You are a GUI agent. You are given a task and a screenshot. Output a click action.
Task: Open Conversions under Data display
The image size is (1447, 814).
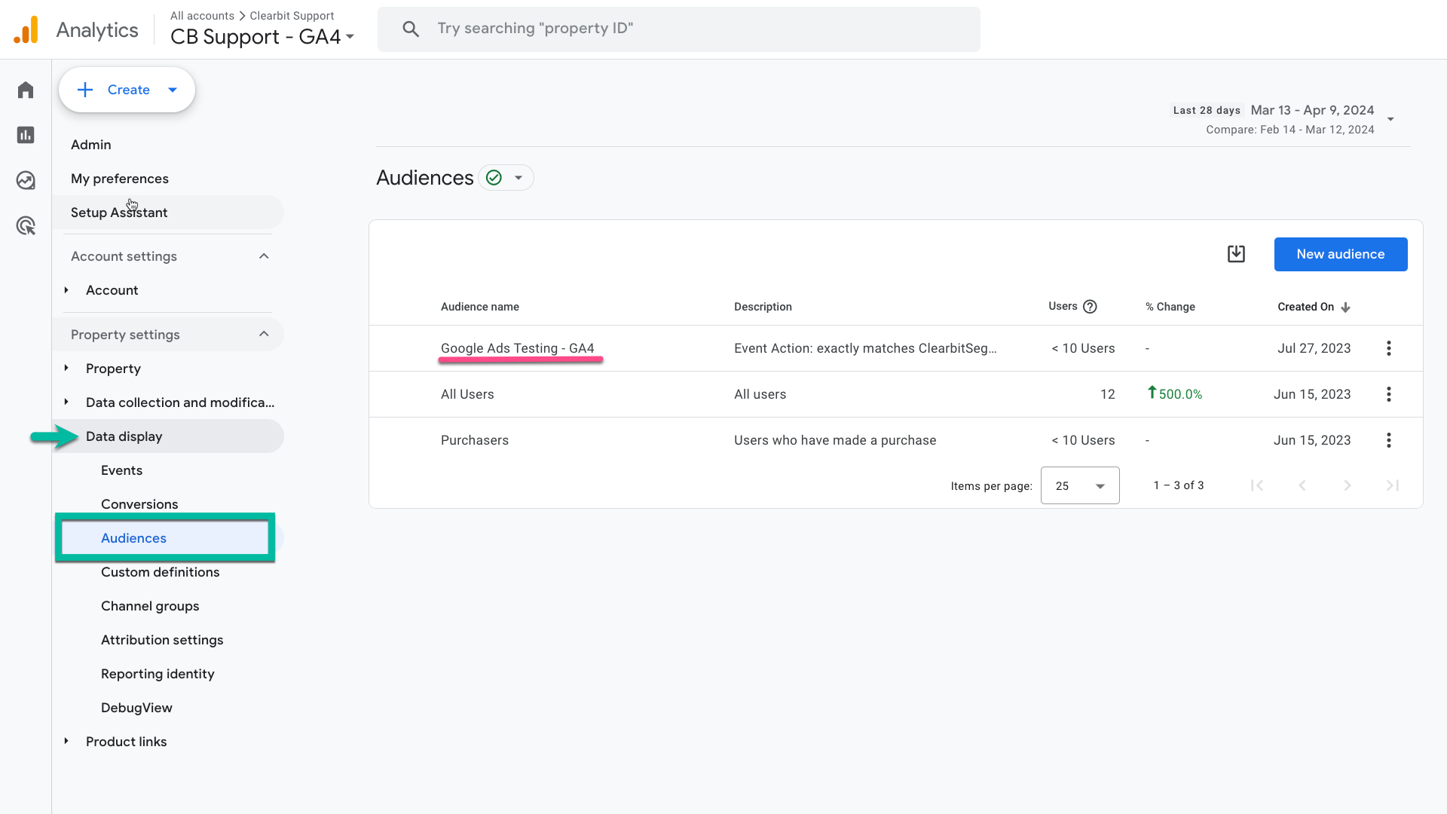pos(139,504)
